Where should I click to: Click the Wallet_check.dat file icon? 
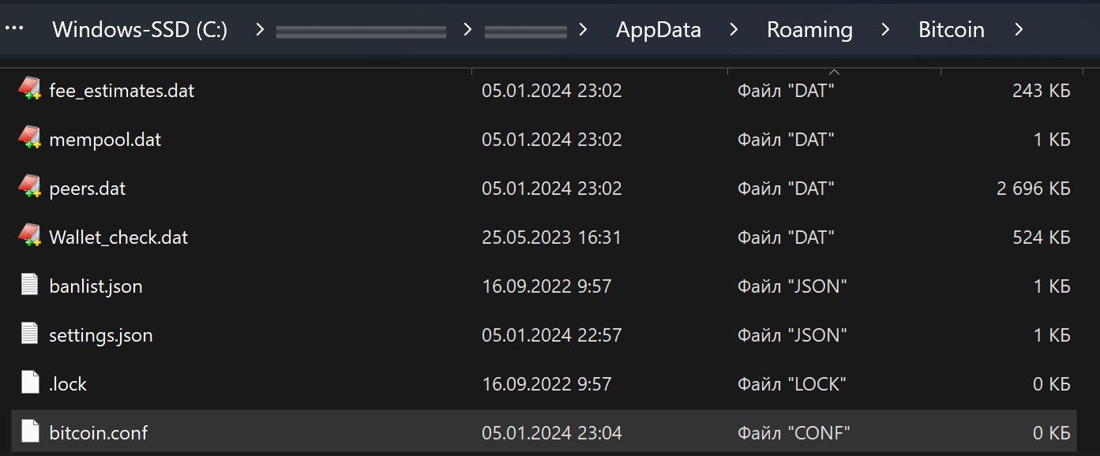tap(28, 236)
